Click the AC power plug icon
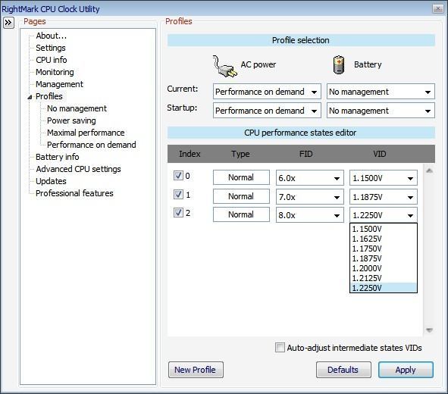Viewport: 448px width, 394px height. (225, 66)
